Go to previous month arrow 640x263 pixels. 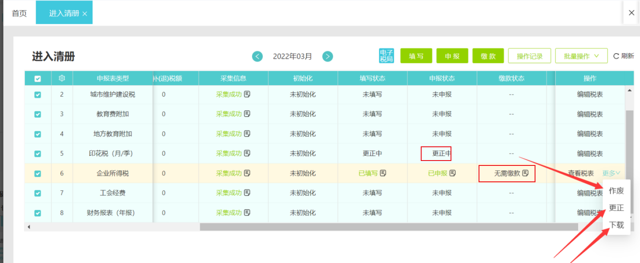[258, 56]
